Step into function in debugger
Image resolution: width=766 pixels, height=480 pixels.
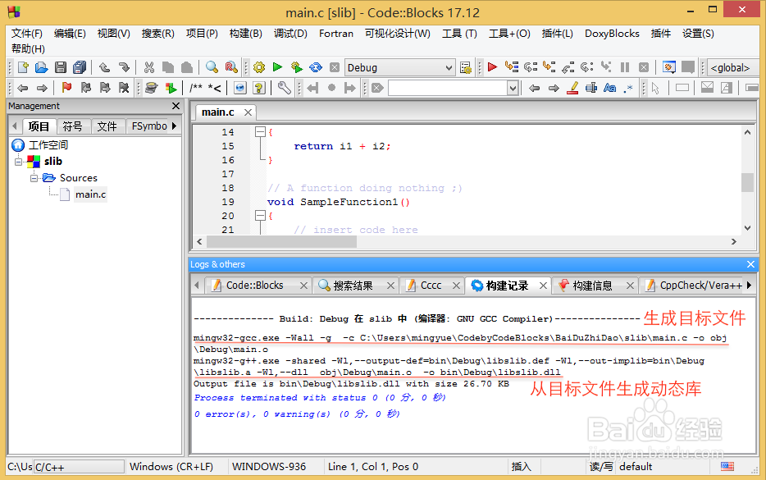point(549,67)
